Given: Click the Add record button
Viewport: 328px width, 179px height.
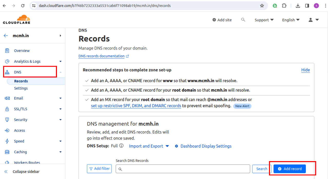Looking at the screenshot, I should pyautogui.click(x=289, y=169).
